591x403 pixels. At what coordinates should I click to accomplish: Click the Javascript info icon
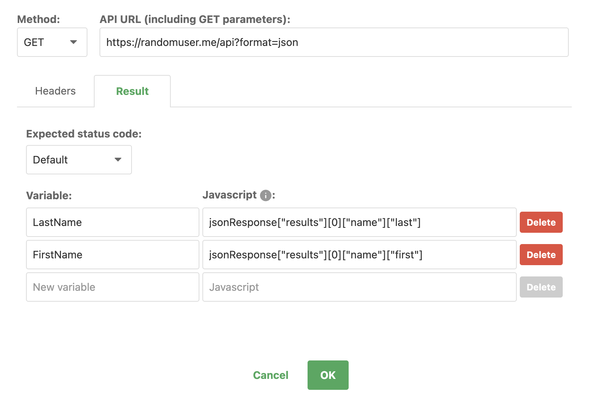(x=266, y=195)
